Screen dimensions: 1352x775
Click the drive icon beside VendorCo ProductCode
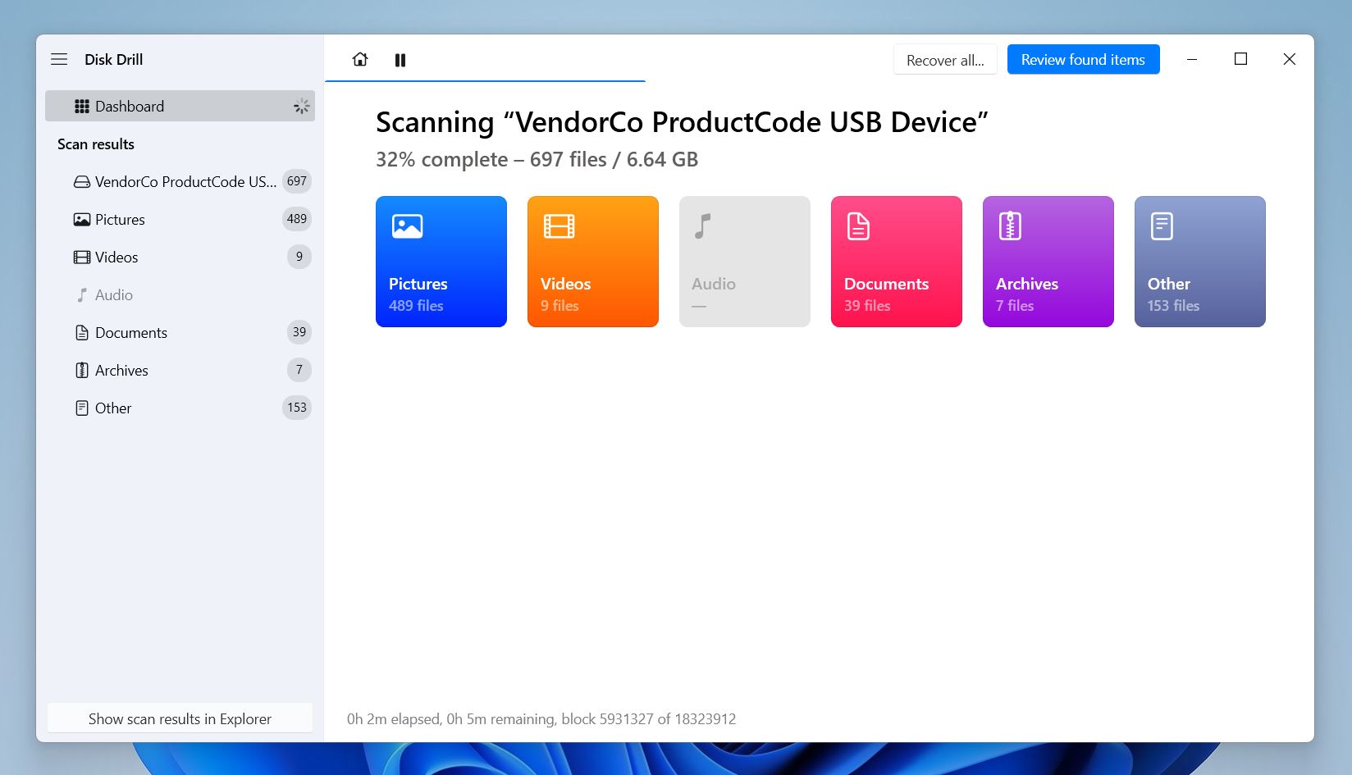pyautogui.click(x=82, y=181)
